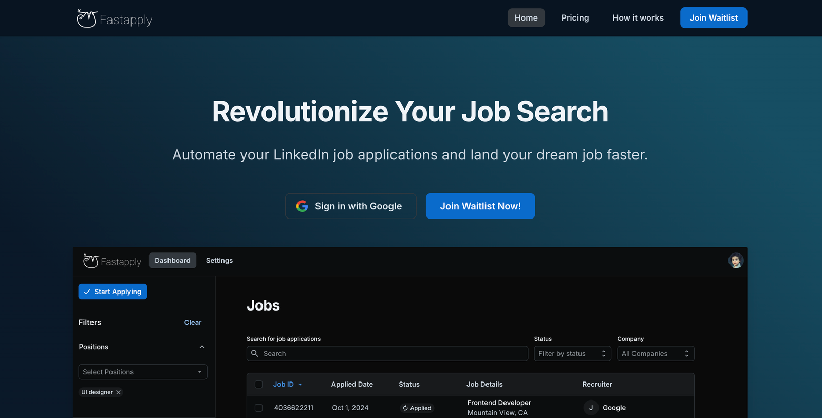Open the All Companies dropdown
The height and width of the screenshot is (418, 822).
tap(656, 354)
